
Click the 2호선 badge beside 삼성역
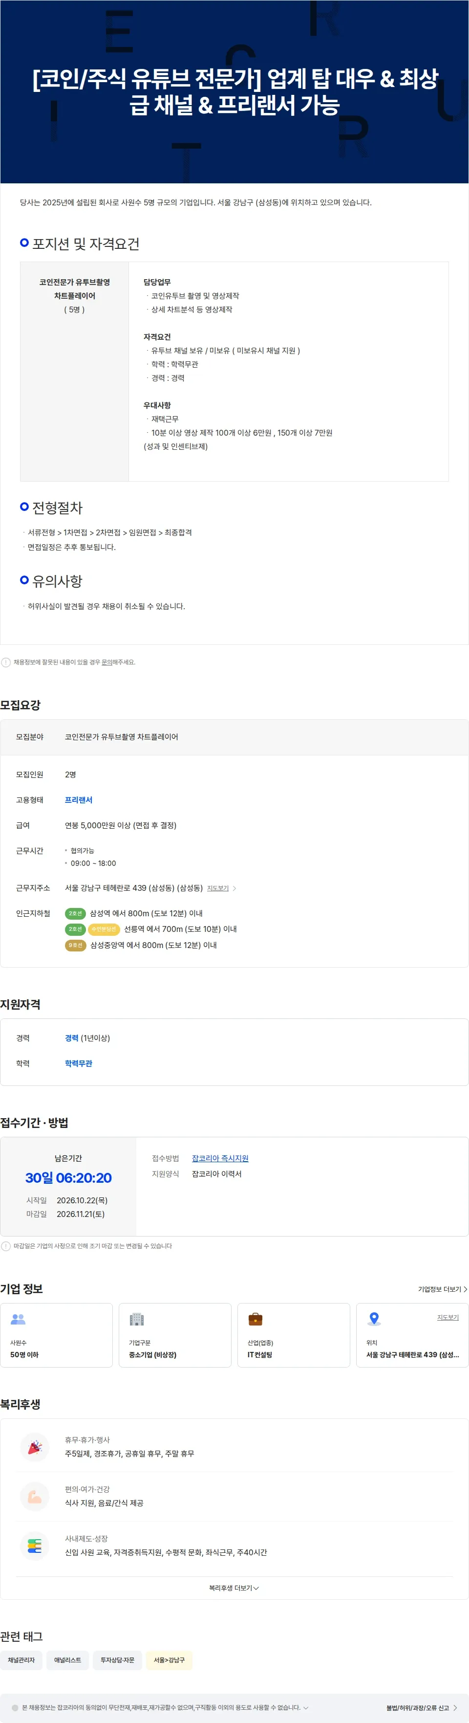(76, 913)
